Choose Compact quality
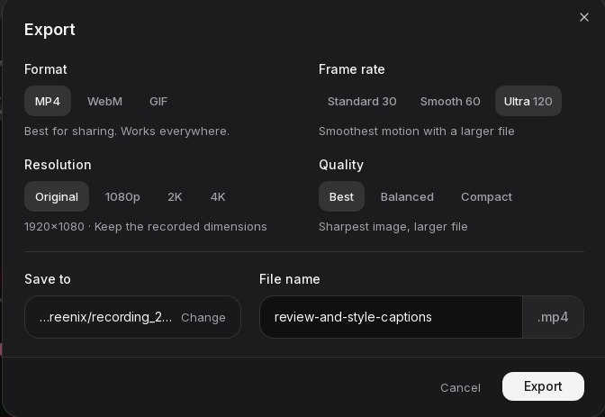The height and width of the screenshot is (417, 605). [486, 196]
